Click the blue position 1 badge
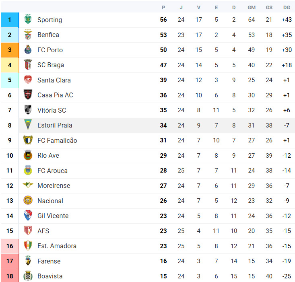This screenshot has width=295, height=282. tap(10, 20)
